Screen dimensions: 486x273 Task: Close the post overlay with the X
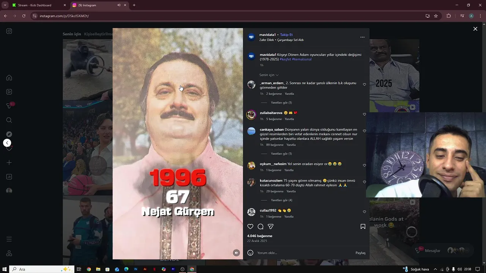[x=475, y=29]
